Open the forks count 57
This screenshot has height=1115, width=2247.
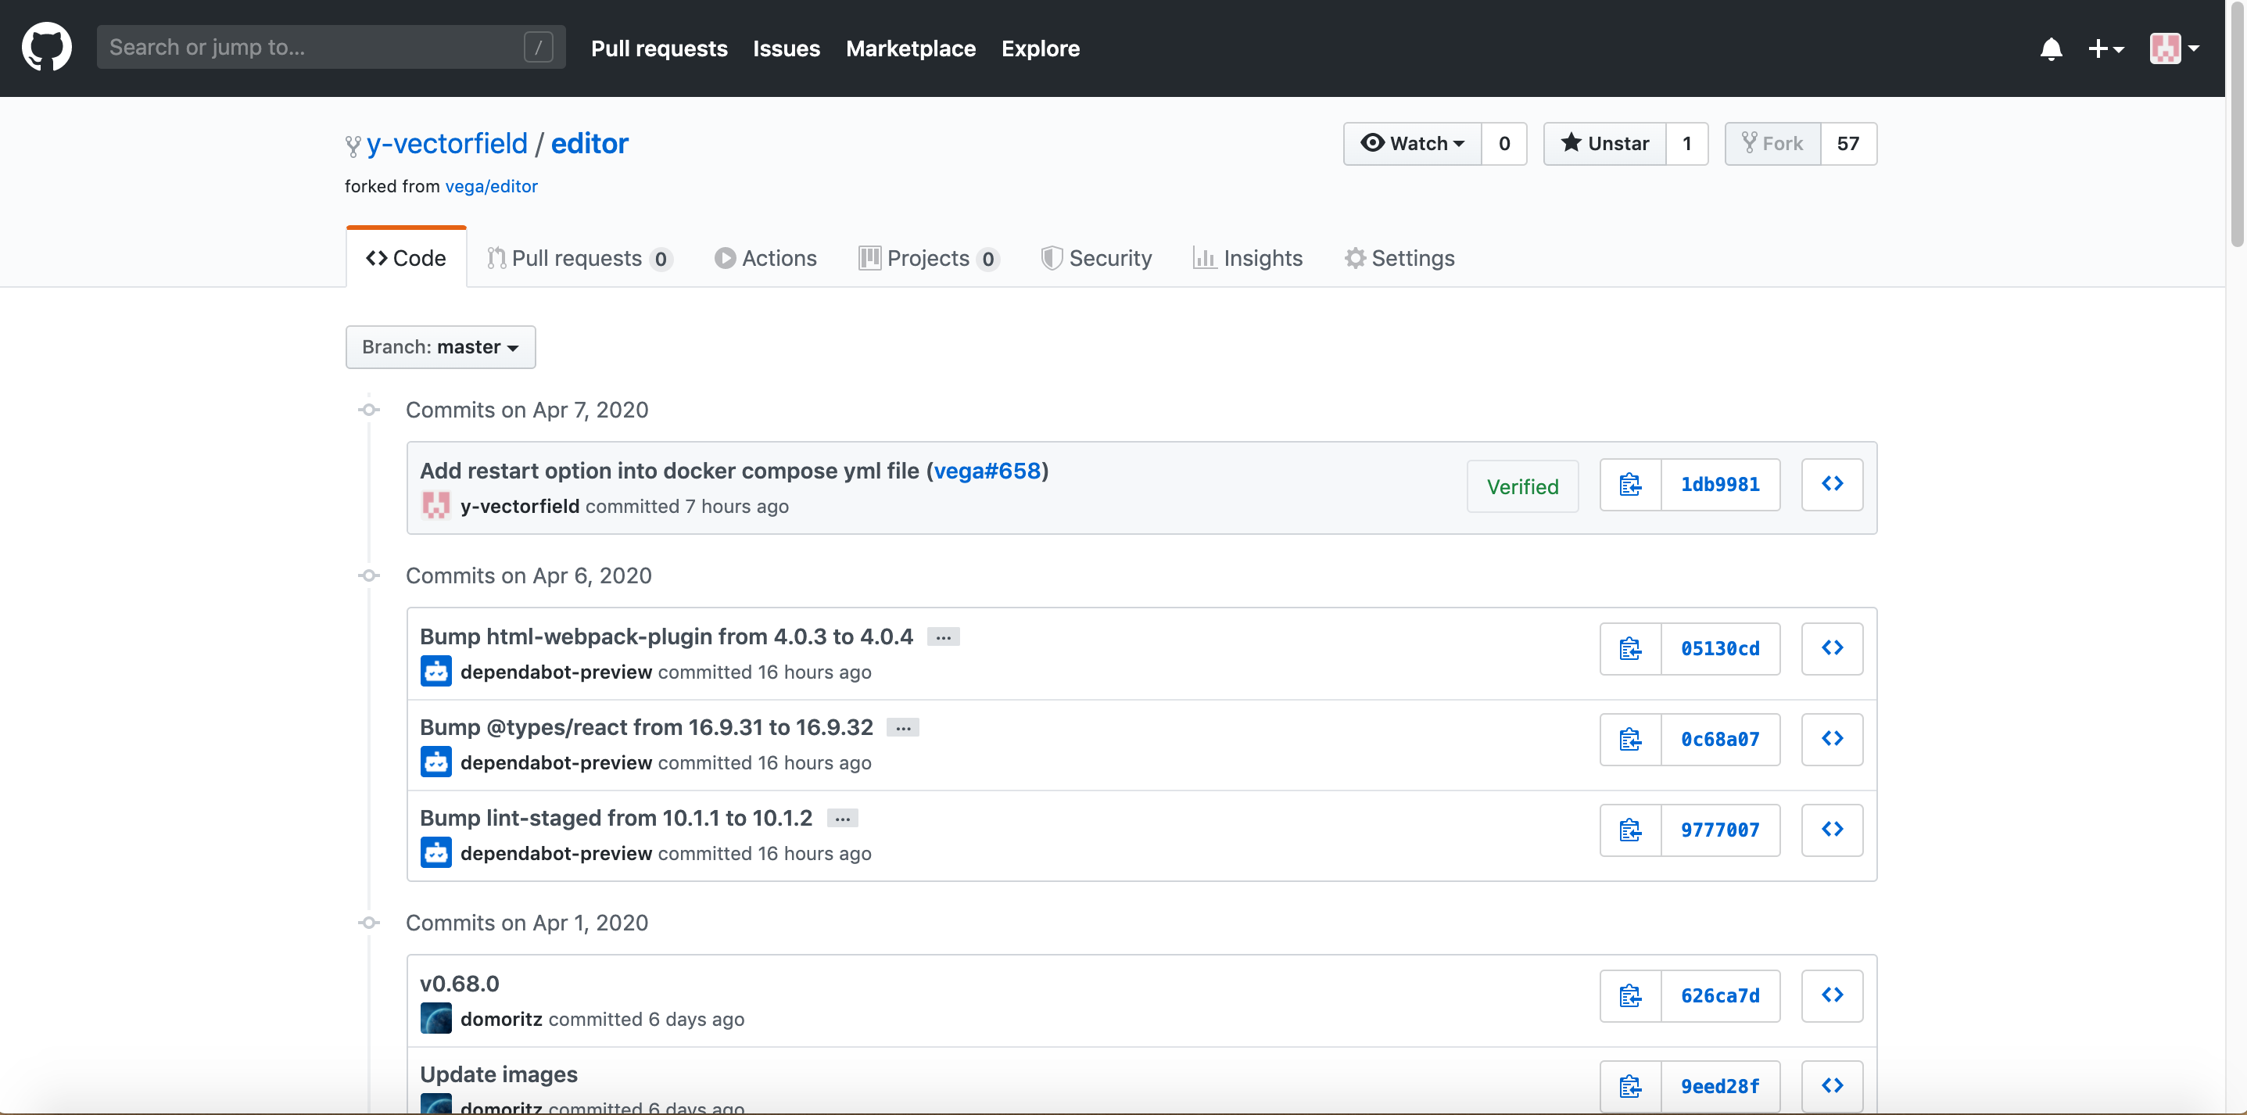point(1847,143)
